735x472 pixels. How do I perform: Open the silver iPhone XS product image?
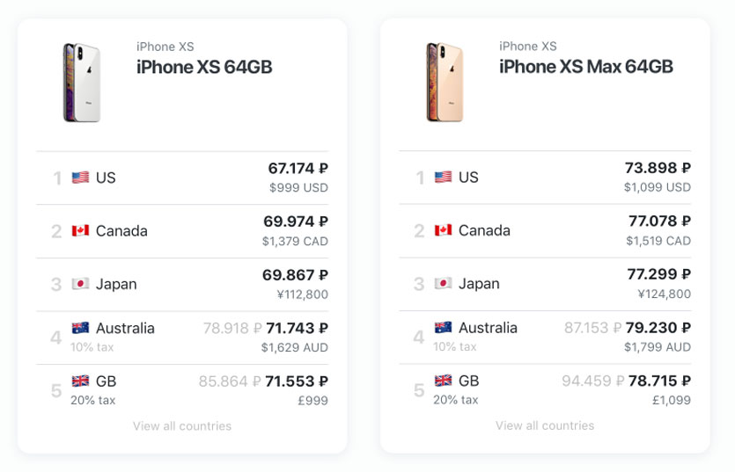pos(82,83)
